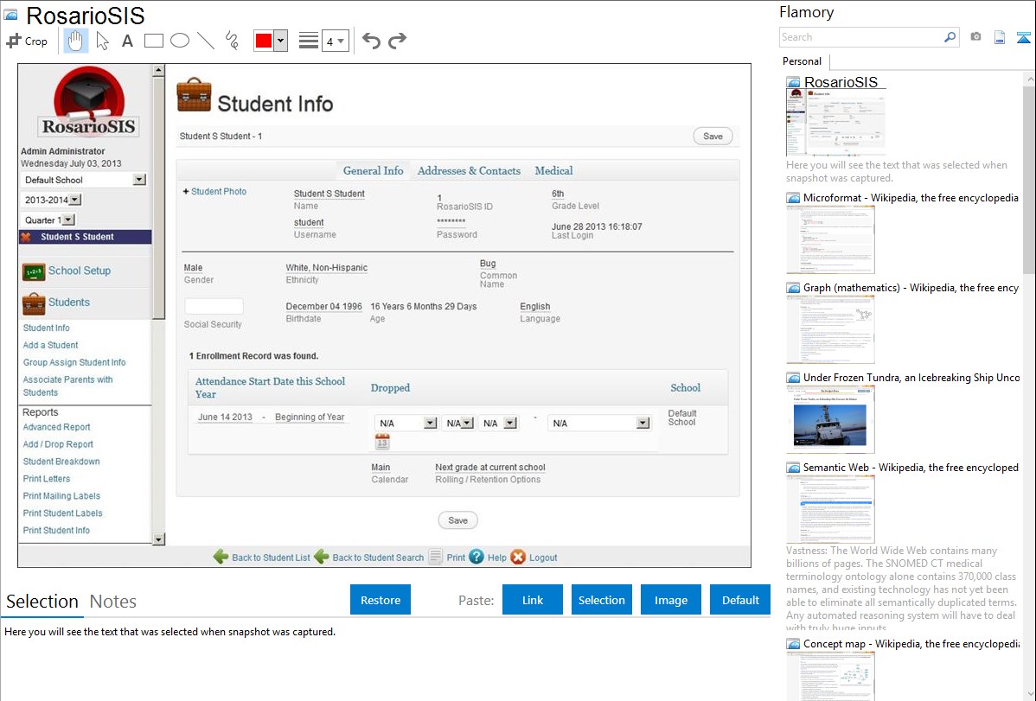
Task: Select the arrow pointer tool
Action: click(102, 41)
